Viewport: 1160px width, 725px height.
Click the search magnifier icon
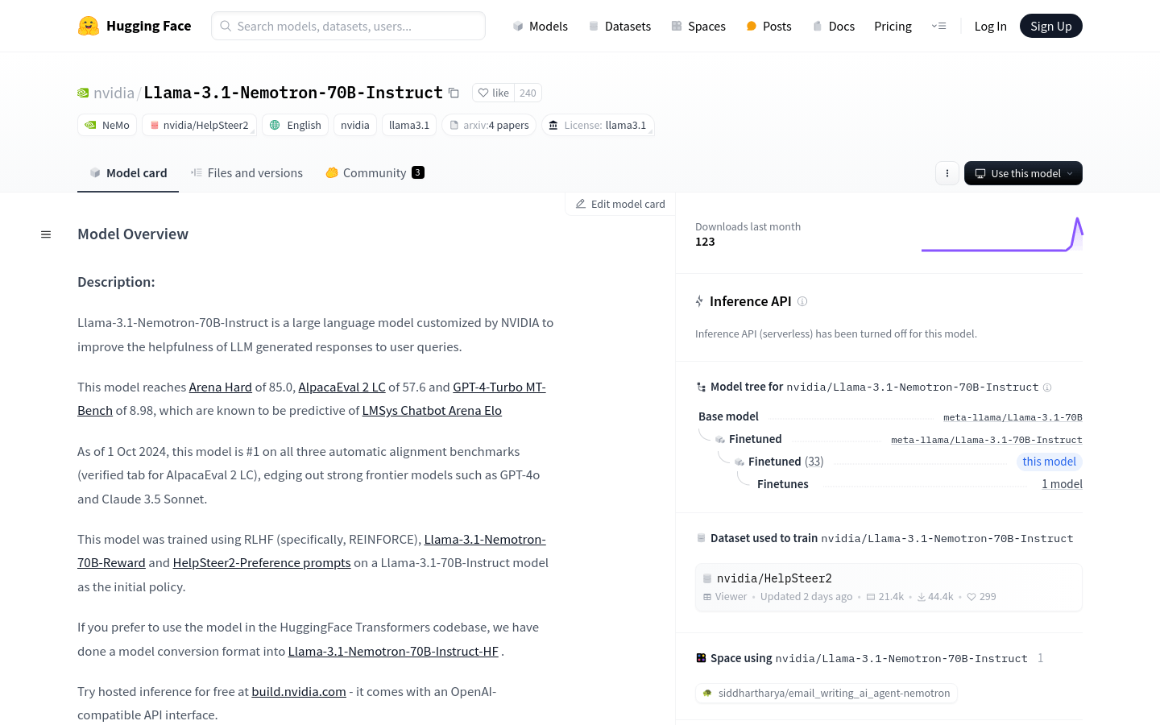click(226, 26)
